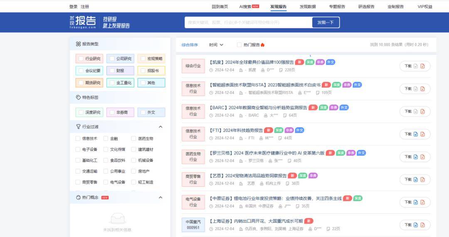The width and height of the screenshot is (449, 237).
Task: Click the 注册 link
Action: point(85,7)
